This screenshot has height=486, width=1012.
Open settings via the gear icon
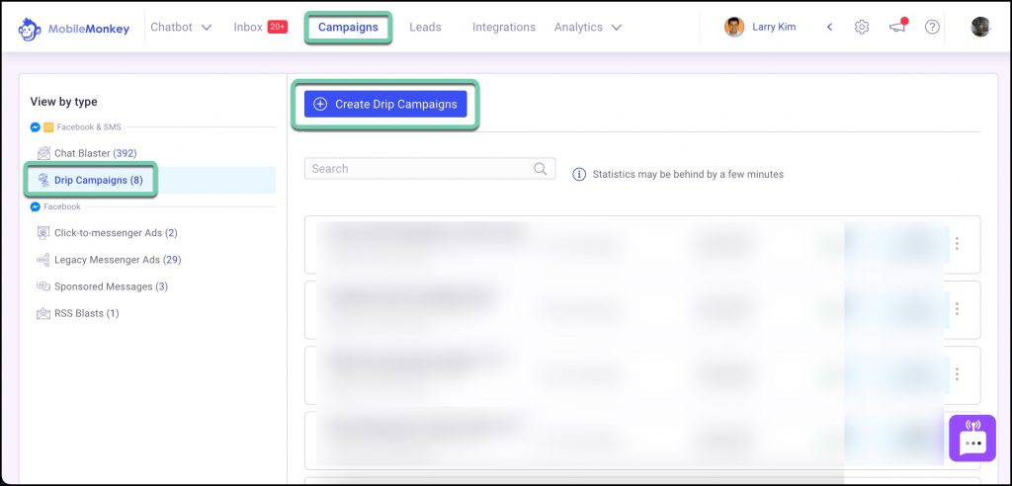(x=862, y=27)
